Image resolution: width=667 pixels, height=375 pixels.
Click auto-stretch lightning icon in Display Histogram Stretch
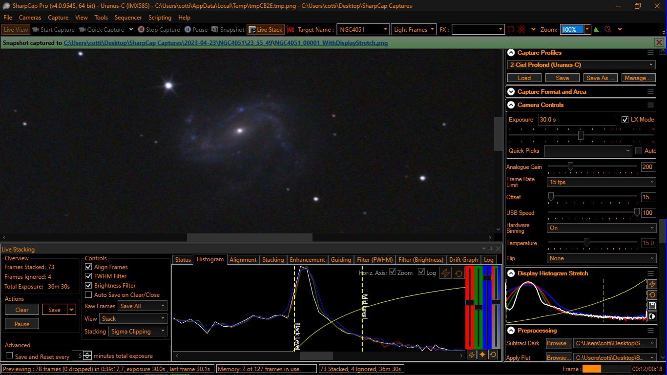pos(652,284)
